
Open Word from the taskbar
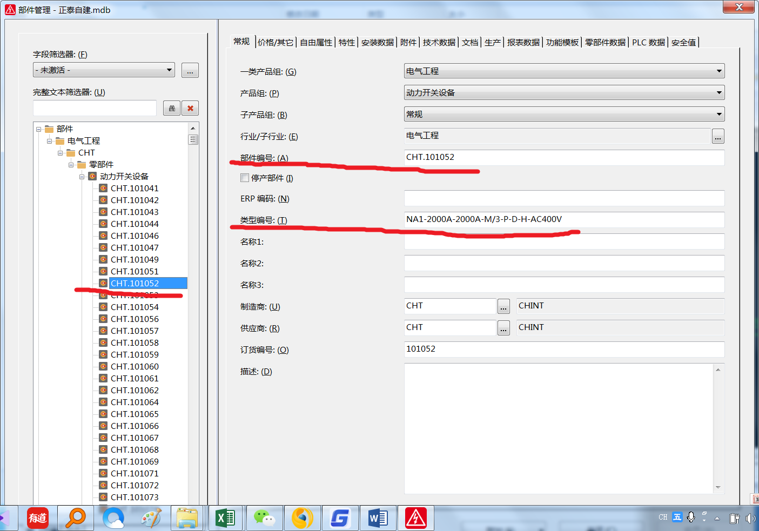[378, 519]
